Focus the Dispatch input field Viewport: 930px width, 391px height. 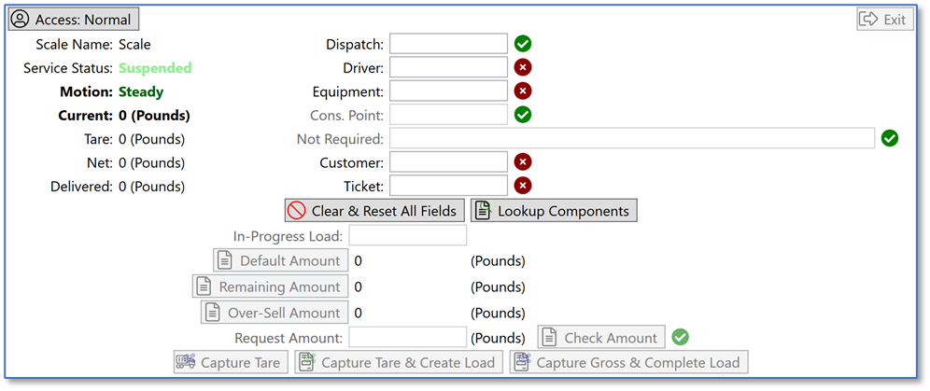tap(448, 44)
